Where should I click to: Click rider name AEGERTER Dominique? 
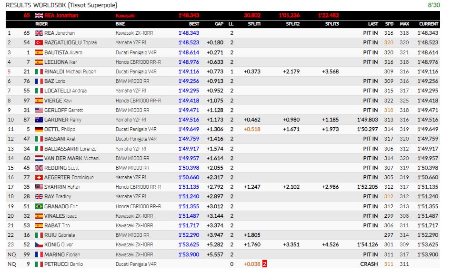click(x=69, y=177)
